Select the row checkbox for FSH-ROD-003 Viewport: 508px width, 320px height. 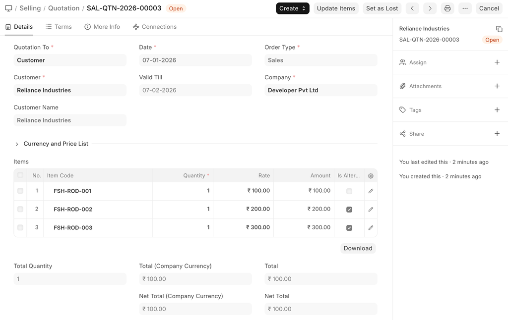click(20, 228)
